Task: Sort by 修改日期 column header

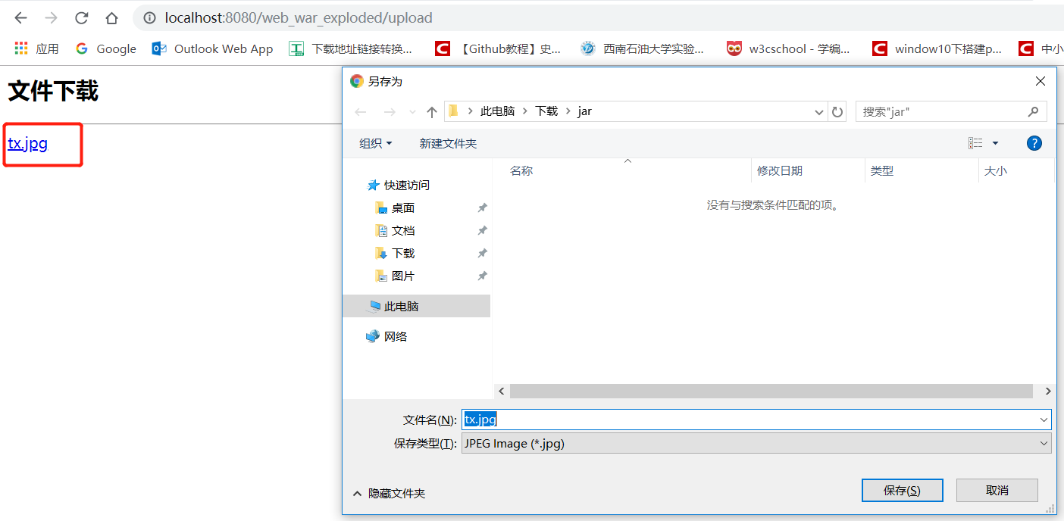Action: [x=780, y=170]
